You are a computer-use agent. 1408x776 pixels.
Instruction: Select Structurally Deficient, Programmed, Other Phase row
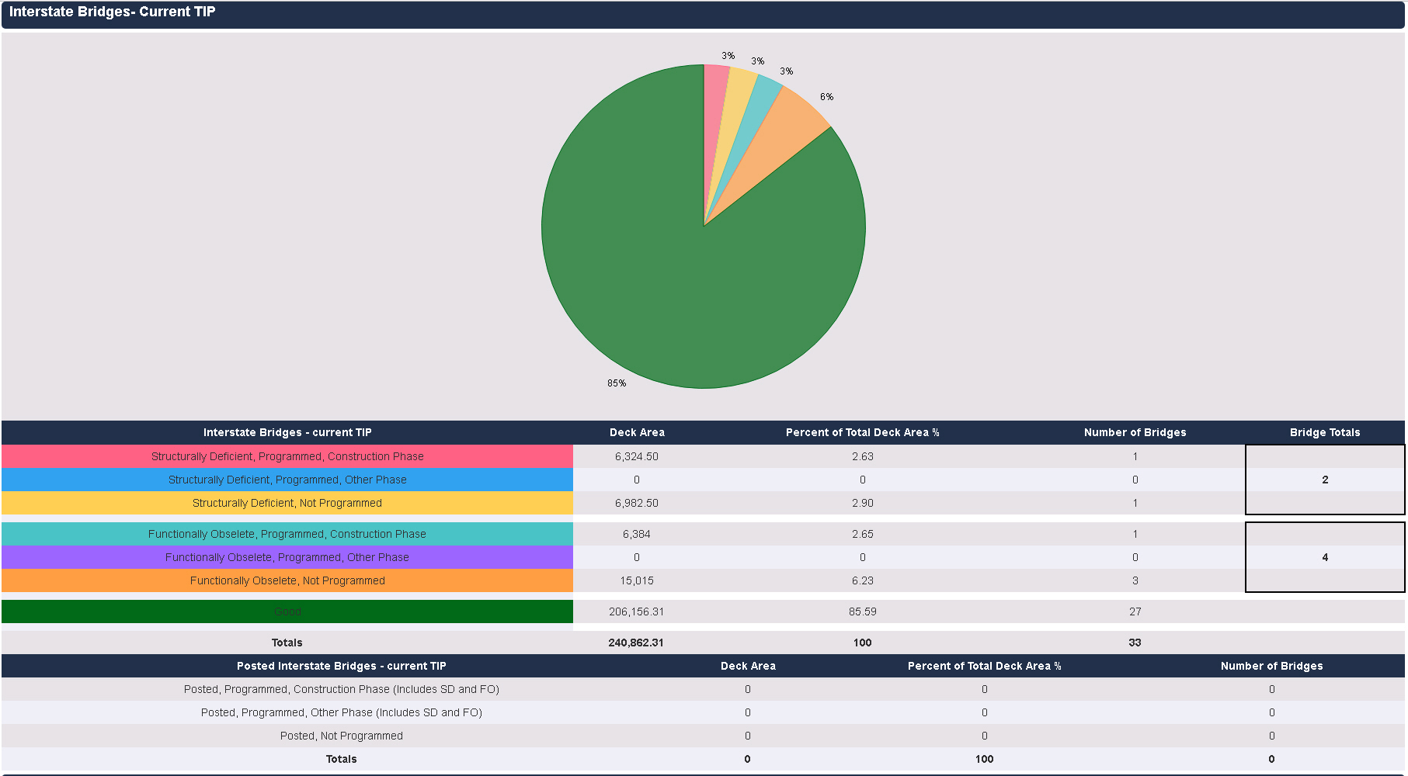tap(287, 480)
